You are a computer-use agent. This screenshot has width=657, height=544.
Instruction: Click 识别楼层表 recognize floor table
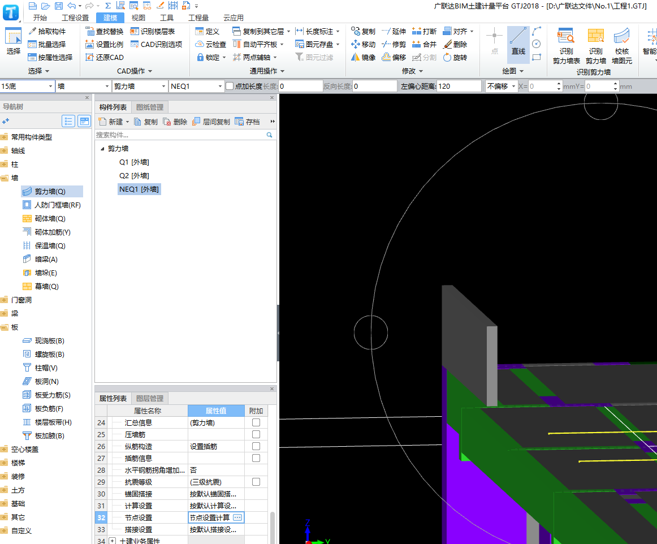pos(153,32)
